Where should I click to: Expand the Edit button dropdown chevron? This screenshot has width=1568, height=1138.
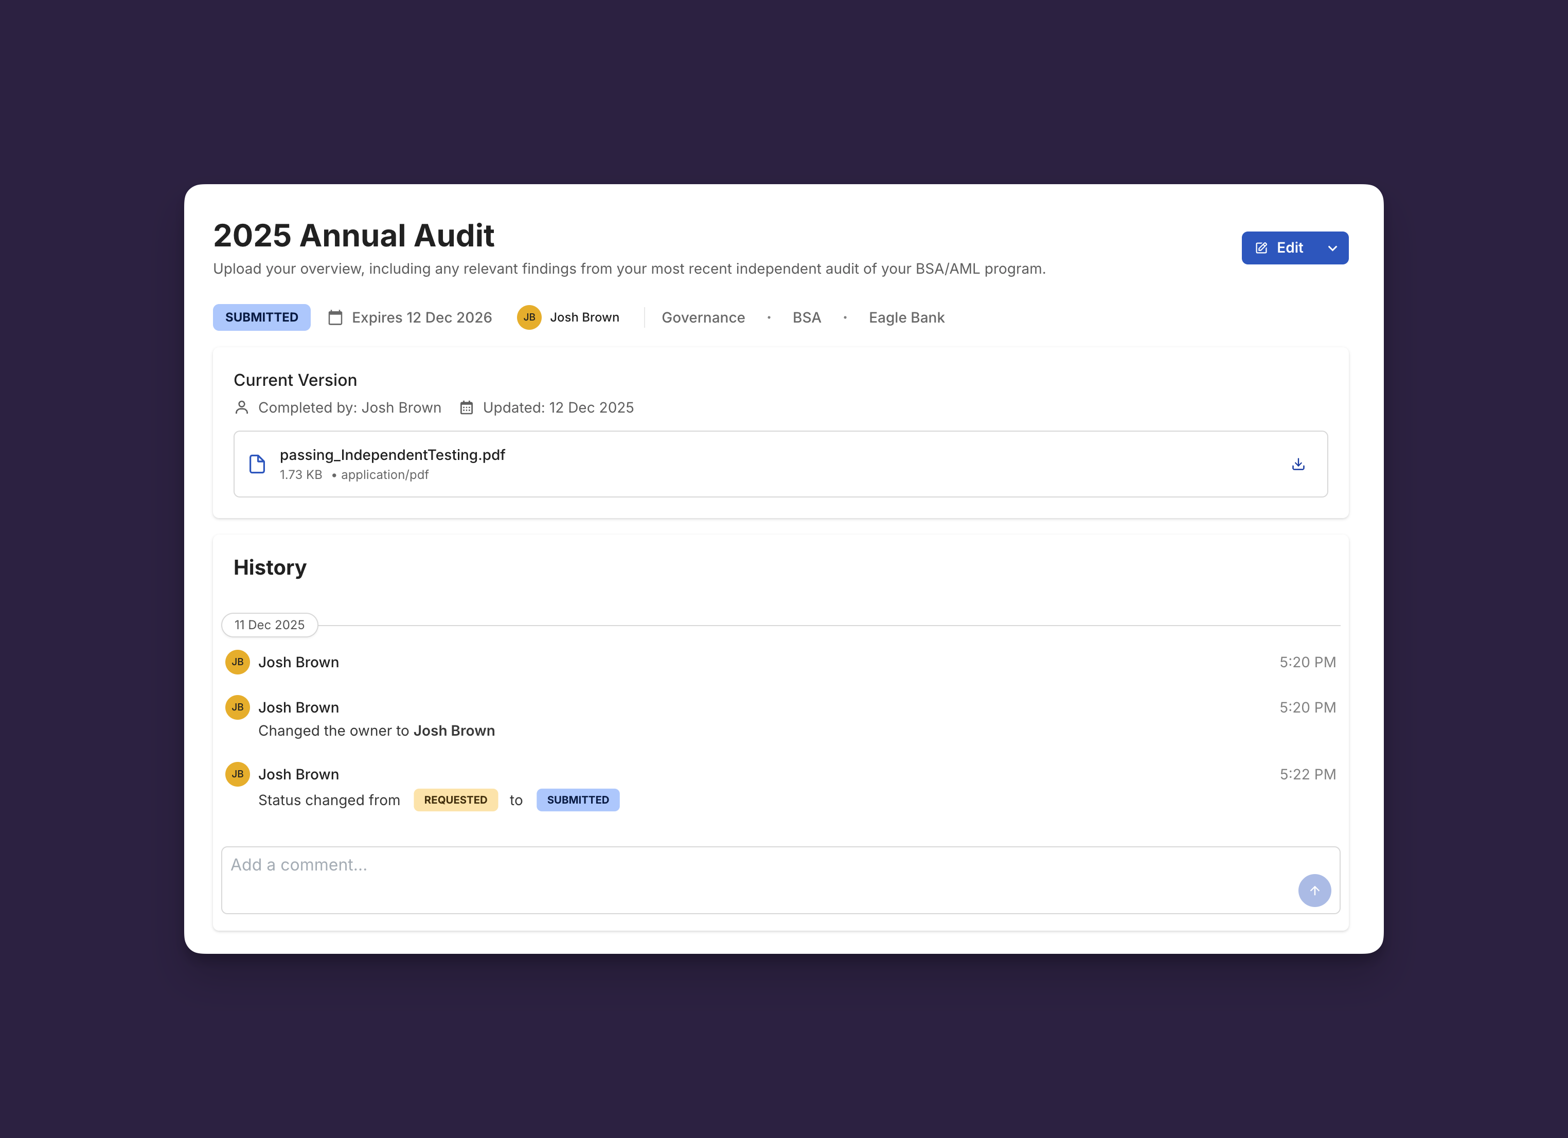(1331, 247)
